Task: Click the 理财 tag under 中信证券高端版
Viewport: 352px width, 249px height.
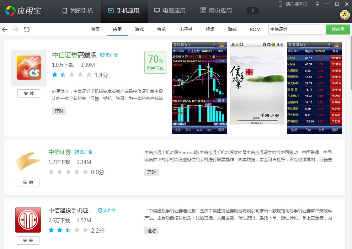Action: pyautogui.click(x=59, y=111)
